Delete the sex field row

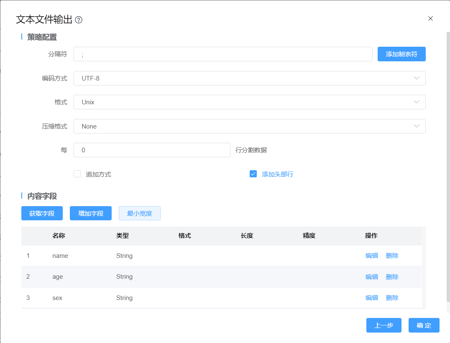point(392,298)
